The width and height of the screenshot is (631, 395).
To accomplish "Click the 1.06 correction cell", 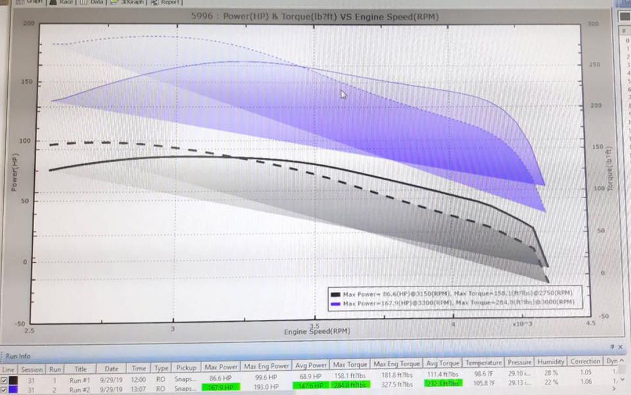I will coord(586,382).
